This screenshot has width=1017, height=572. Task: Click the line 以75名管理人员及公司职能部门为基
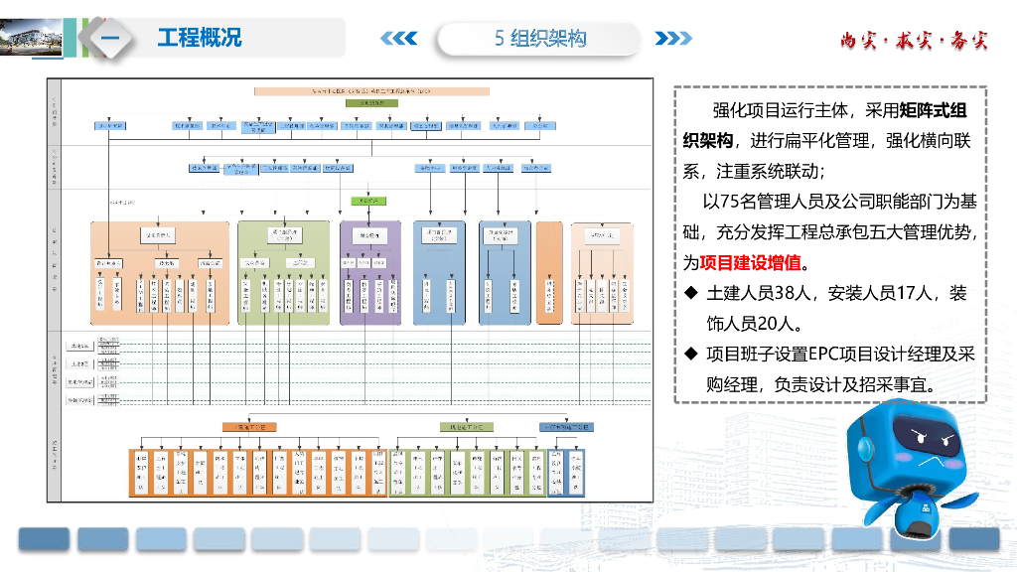coord(840,202)
